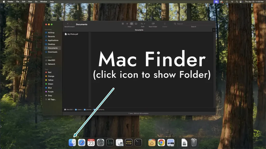Open AirDrop from the sidebar
Viewport: 266px width, 149px height.
coord(52,33)
